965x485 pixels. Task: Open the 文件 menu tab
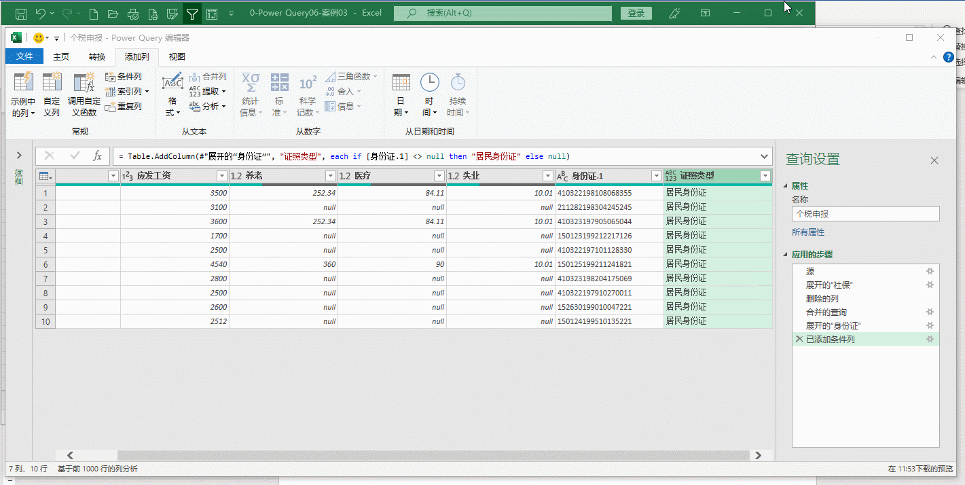pyautogui.click(x=24, y=57)
